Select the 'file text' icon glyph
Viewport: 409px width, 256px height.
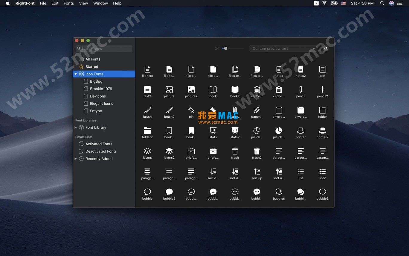147,69
